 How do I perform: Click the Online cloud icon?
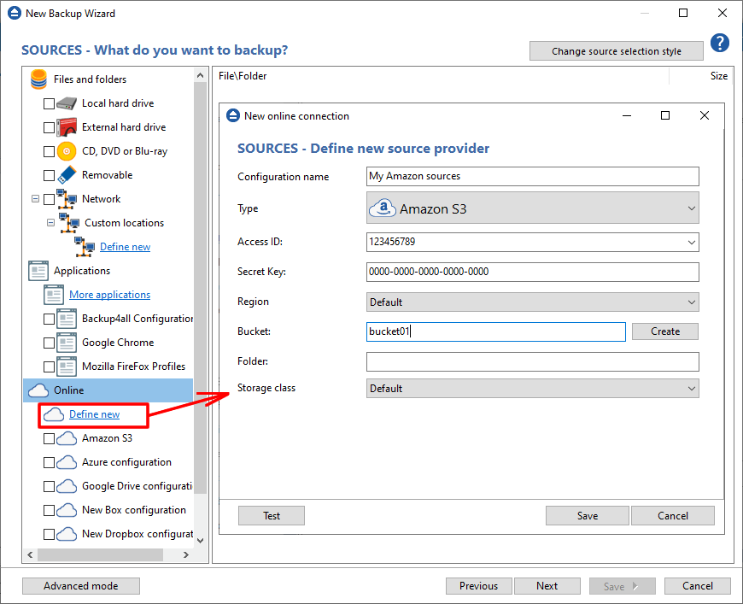(38, 390)
